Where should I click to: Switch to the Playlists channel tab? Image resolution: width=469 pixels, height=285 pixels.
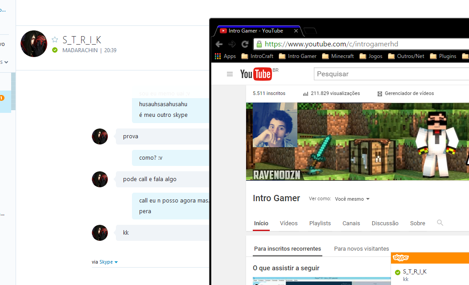tap(320, 223)
